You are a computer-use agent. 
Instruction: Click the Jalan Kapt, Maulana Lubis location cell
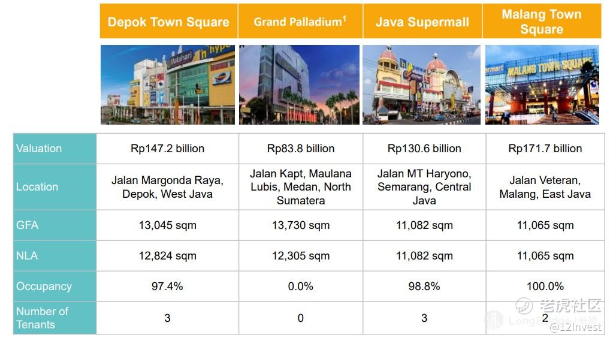point(301,187)
